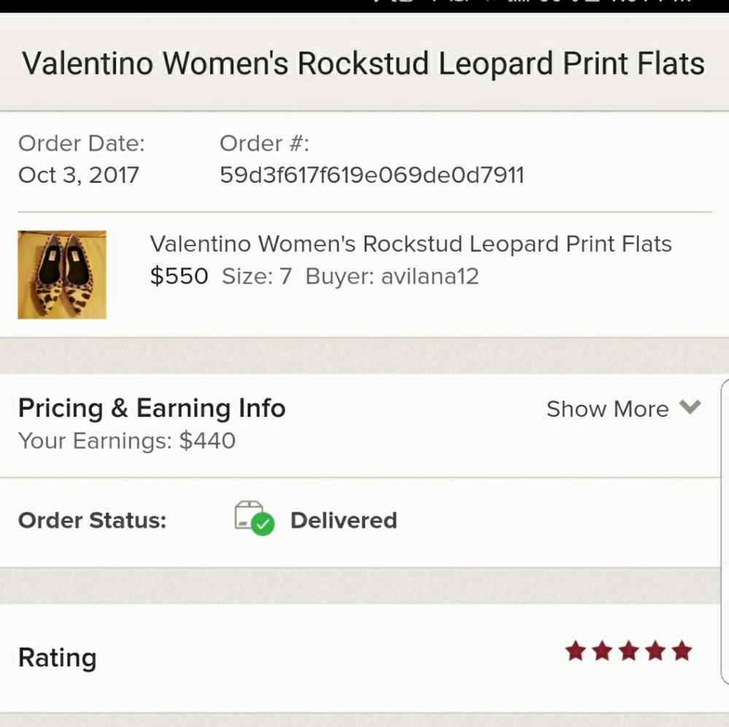Tap the Rating row label
The width and height of the screenshot is (729, 727).
[x=57, y=659]
